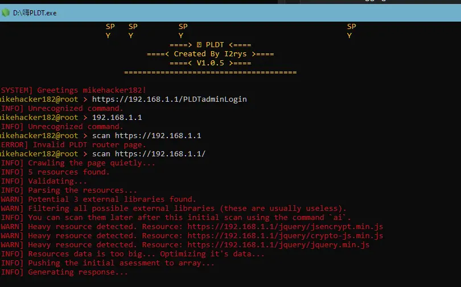Click the command 'scan https://192.168.1.1/' with trailing slash
The width and height of the screenshot is (461, 287).
point(149,154)
